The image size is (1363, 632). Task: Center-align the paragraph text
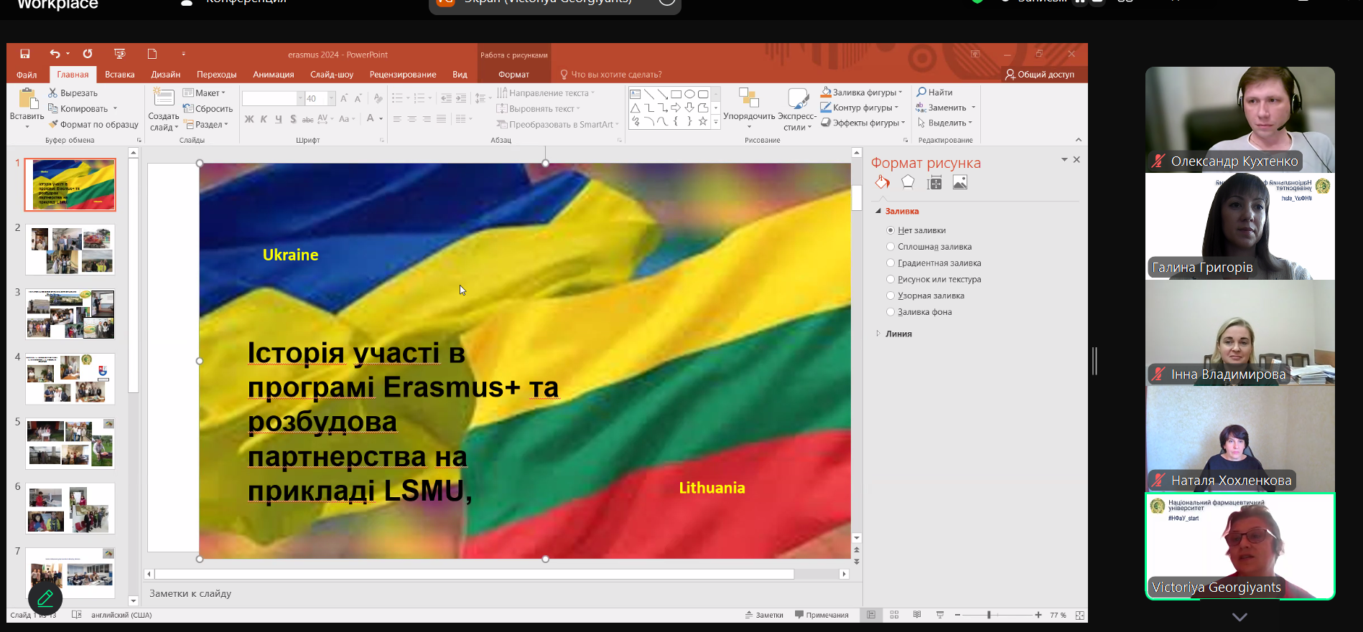click(x=411, y=119)
